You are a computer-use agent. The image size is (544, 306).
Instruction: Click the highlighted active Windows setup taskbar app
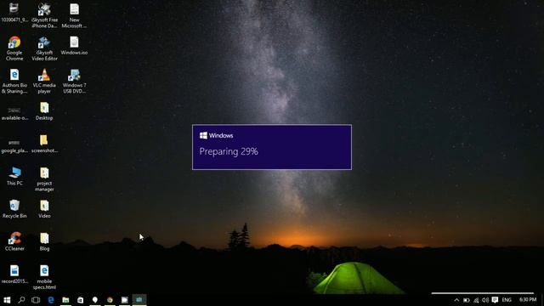(139, 300)
